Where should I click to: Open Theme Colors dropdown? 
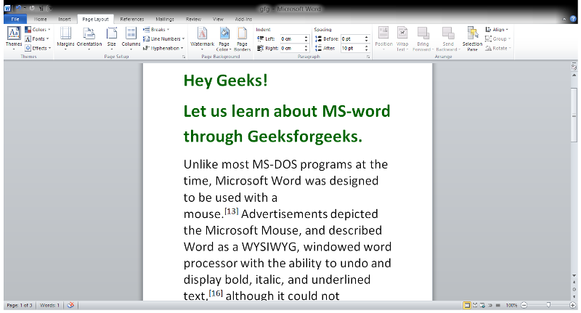(38, 29)
